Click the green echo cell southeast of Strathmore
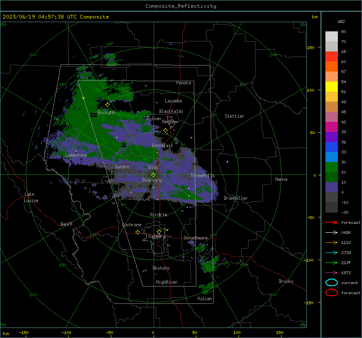 click(210, 264)
